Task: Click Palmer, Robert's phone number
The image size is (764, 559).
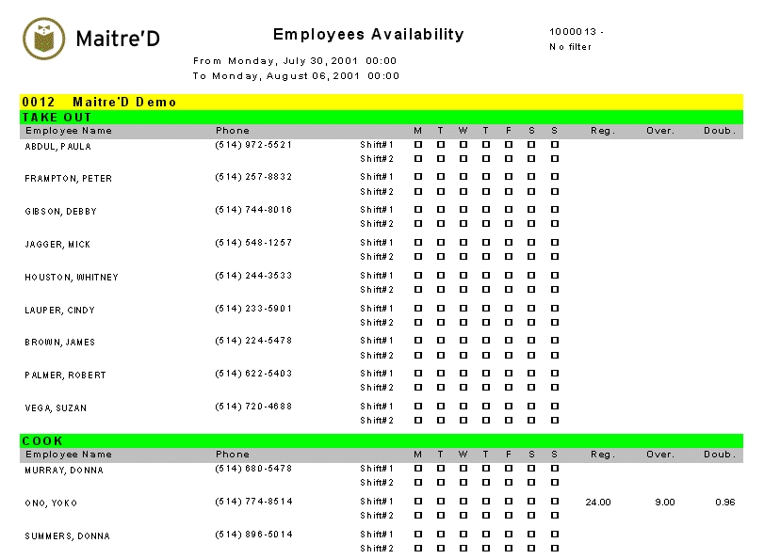Action: point(253,374)
